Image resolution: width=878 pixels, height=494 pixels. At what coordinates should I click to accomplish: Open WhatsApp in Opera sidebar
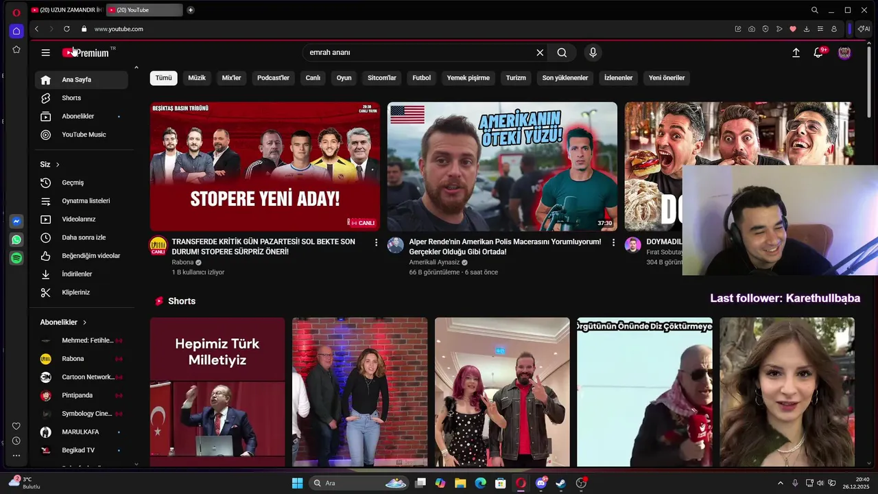(x=16, y=239)
